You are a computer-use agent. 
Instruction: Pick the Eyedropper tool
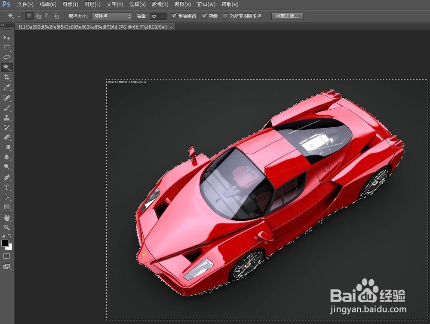click(x=7, y=87)
